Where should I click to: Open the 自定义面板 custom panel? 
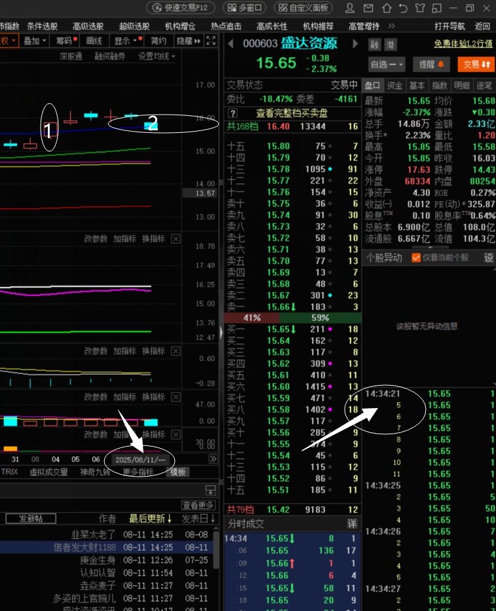click(303, 7)
